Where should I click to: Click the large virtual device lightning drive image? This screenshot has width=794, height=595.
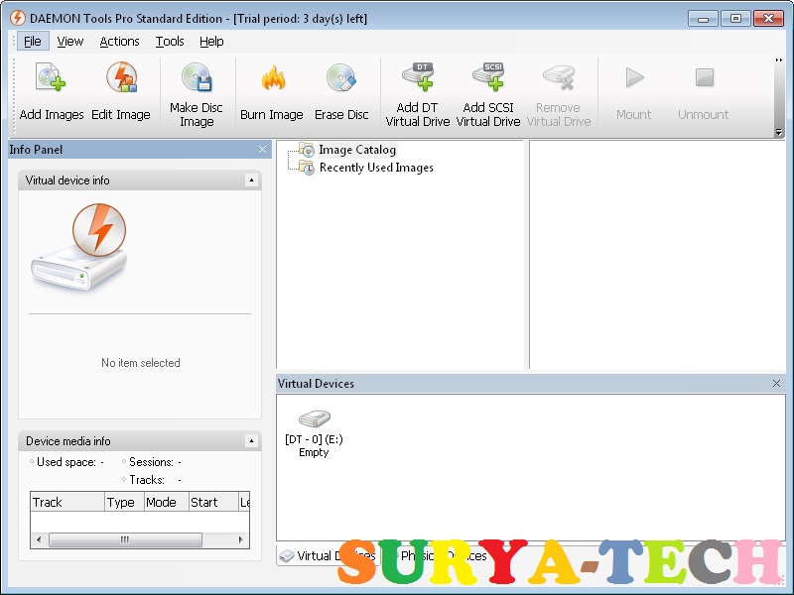point(79,247)
